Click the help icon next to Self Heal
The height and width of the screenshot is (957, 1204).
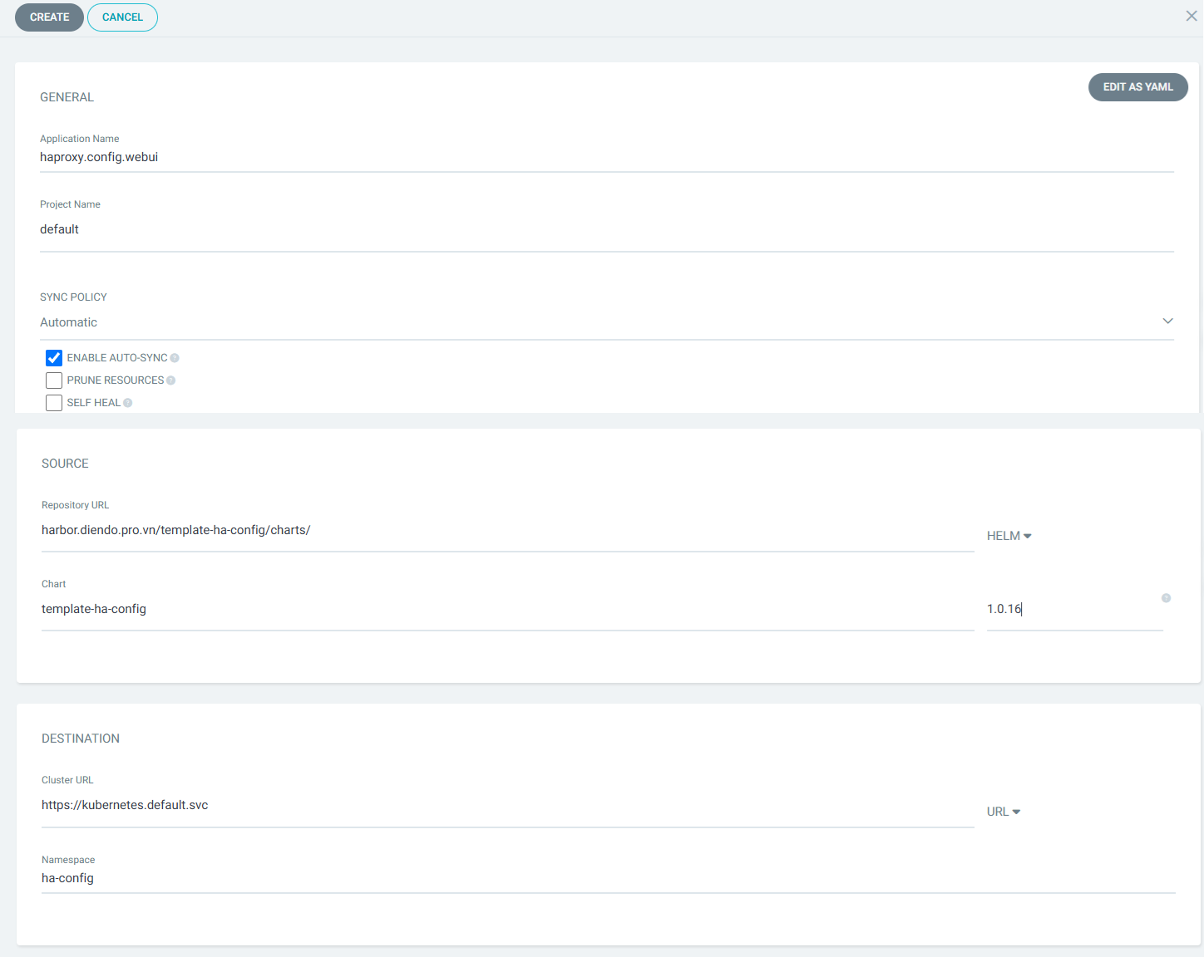[128, 403]
